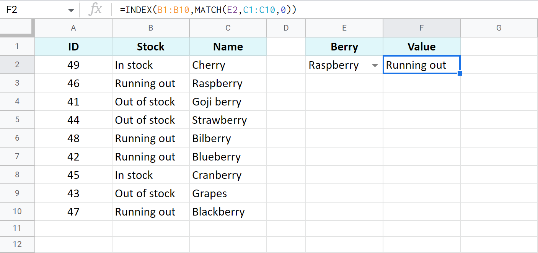Select the empty cell G2
Screen dimensions: 538x253
[x=499, y=65]
